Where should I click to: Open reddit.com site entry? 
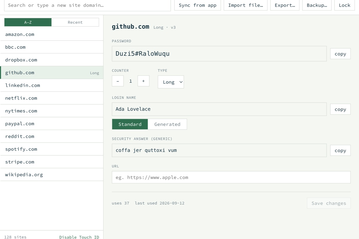(x=52, y=136)
